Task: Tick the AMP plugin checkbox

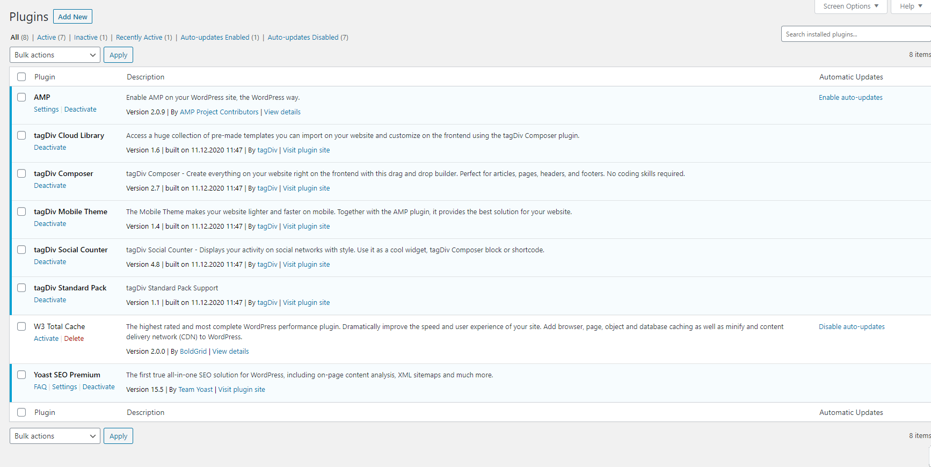Action: pyautogui.click(x=21, y=97)
